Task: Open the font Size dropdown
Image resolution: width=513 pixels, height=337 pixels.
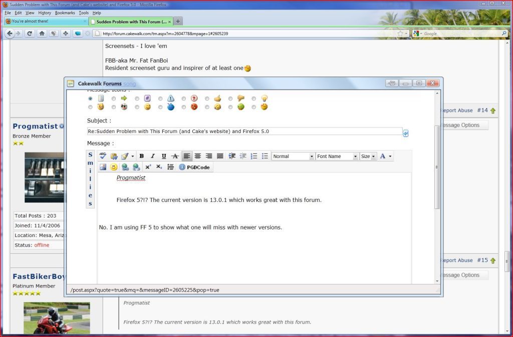Action: [x=368, y=156]
